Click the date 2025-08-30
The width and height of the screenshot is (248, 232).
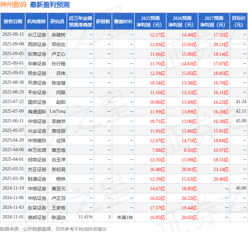13,82
